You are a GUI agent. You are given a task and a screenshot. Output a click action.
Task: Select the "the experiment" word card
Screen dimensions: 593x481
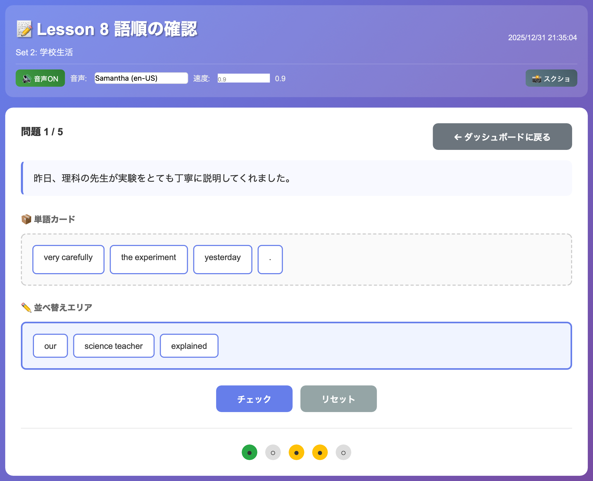tap(149, 259)
